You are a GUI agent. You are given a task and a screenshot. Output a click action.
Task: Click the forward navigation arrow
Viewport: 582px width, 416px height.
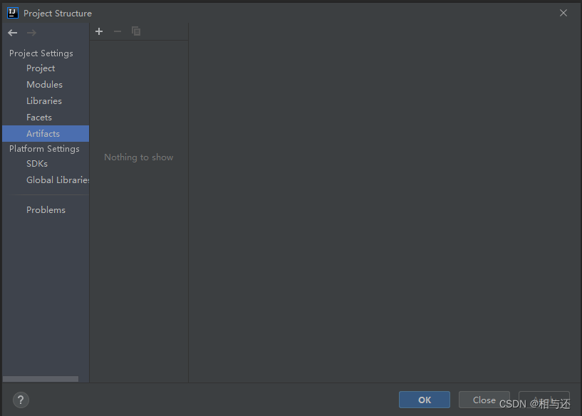pyautogui.click(x=31, y=33)
